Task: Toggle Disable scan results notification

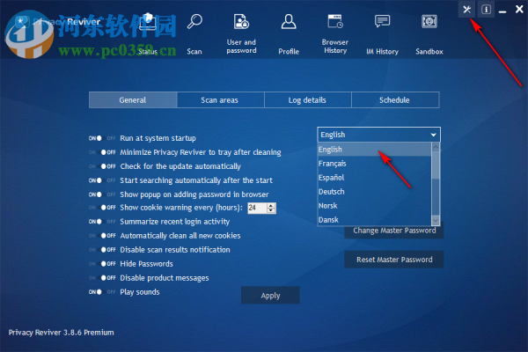Action: (x=102, y=250)
